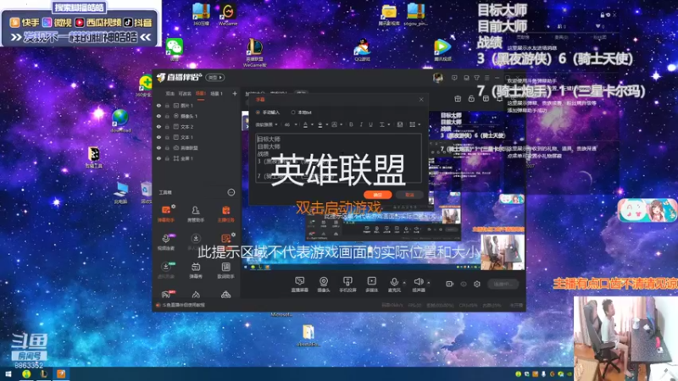Switch to the grey 场景 1 tab
Viewport: 678px width, 381px height.
[x=216, y=93]
